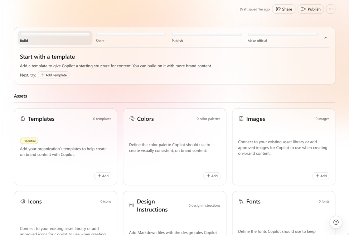Click the Add Template button
Screen dimensions: 349x235
click(54, 75)
